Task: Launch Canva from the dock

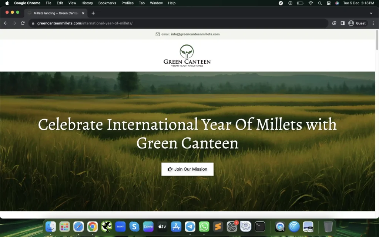Action: (148, 227)
